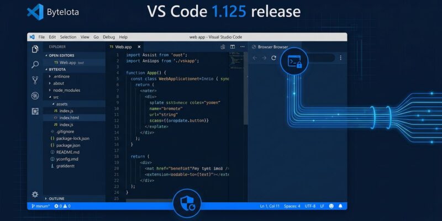Open the Manage gear icon
Screen dimensions: 442x221
(x=35, y=194)
